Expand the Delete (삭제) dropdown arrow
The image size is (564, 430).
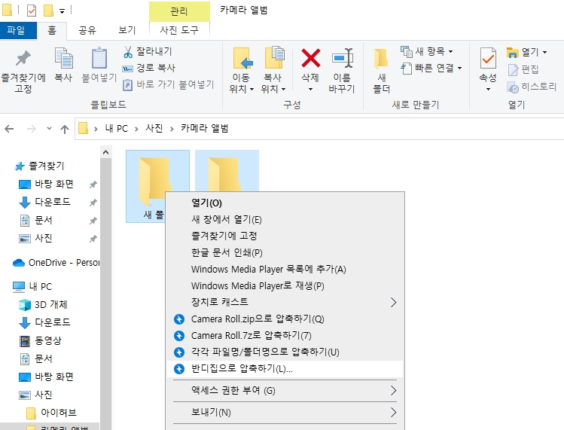click(x=310, y=90)
